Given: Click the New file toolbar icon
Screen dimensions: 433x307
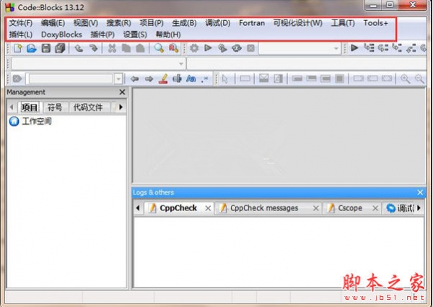Looking at the screenshot, I should point(18,48).
